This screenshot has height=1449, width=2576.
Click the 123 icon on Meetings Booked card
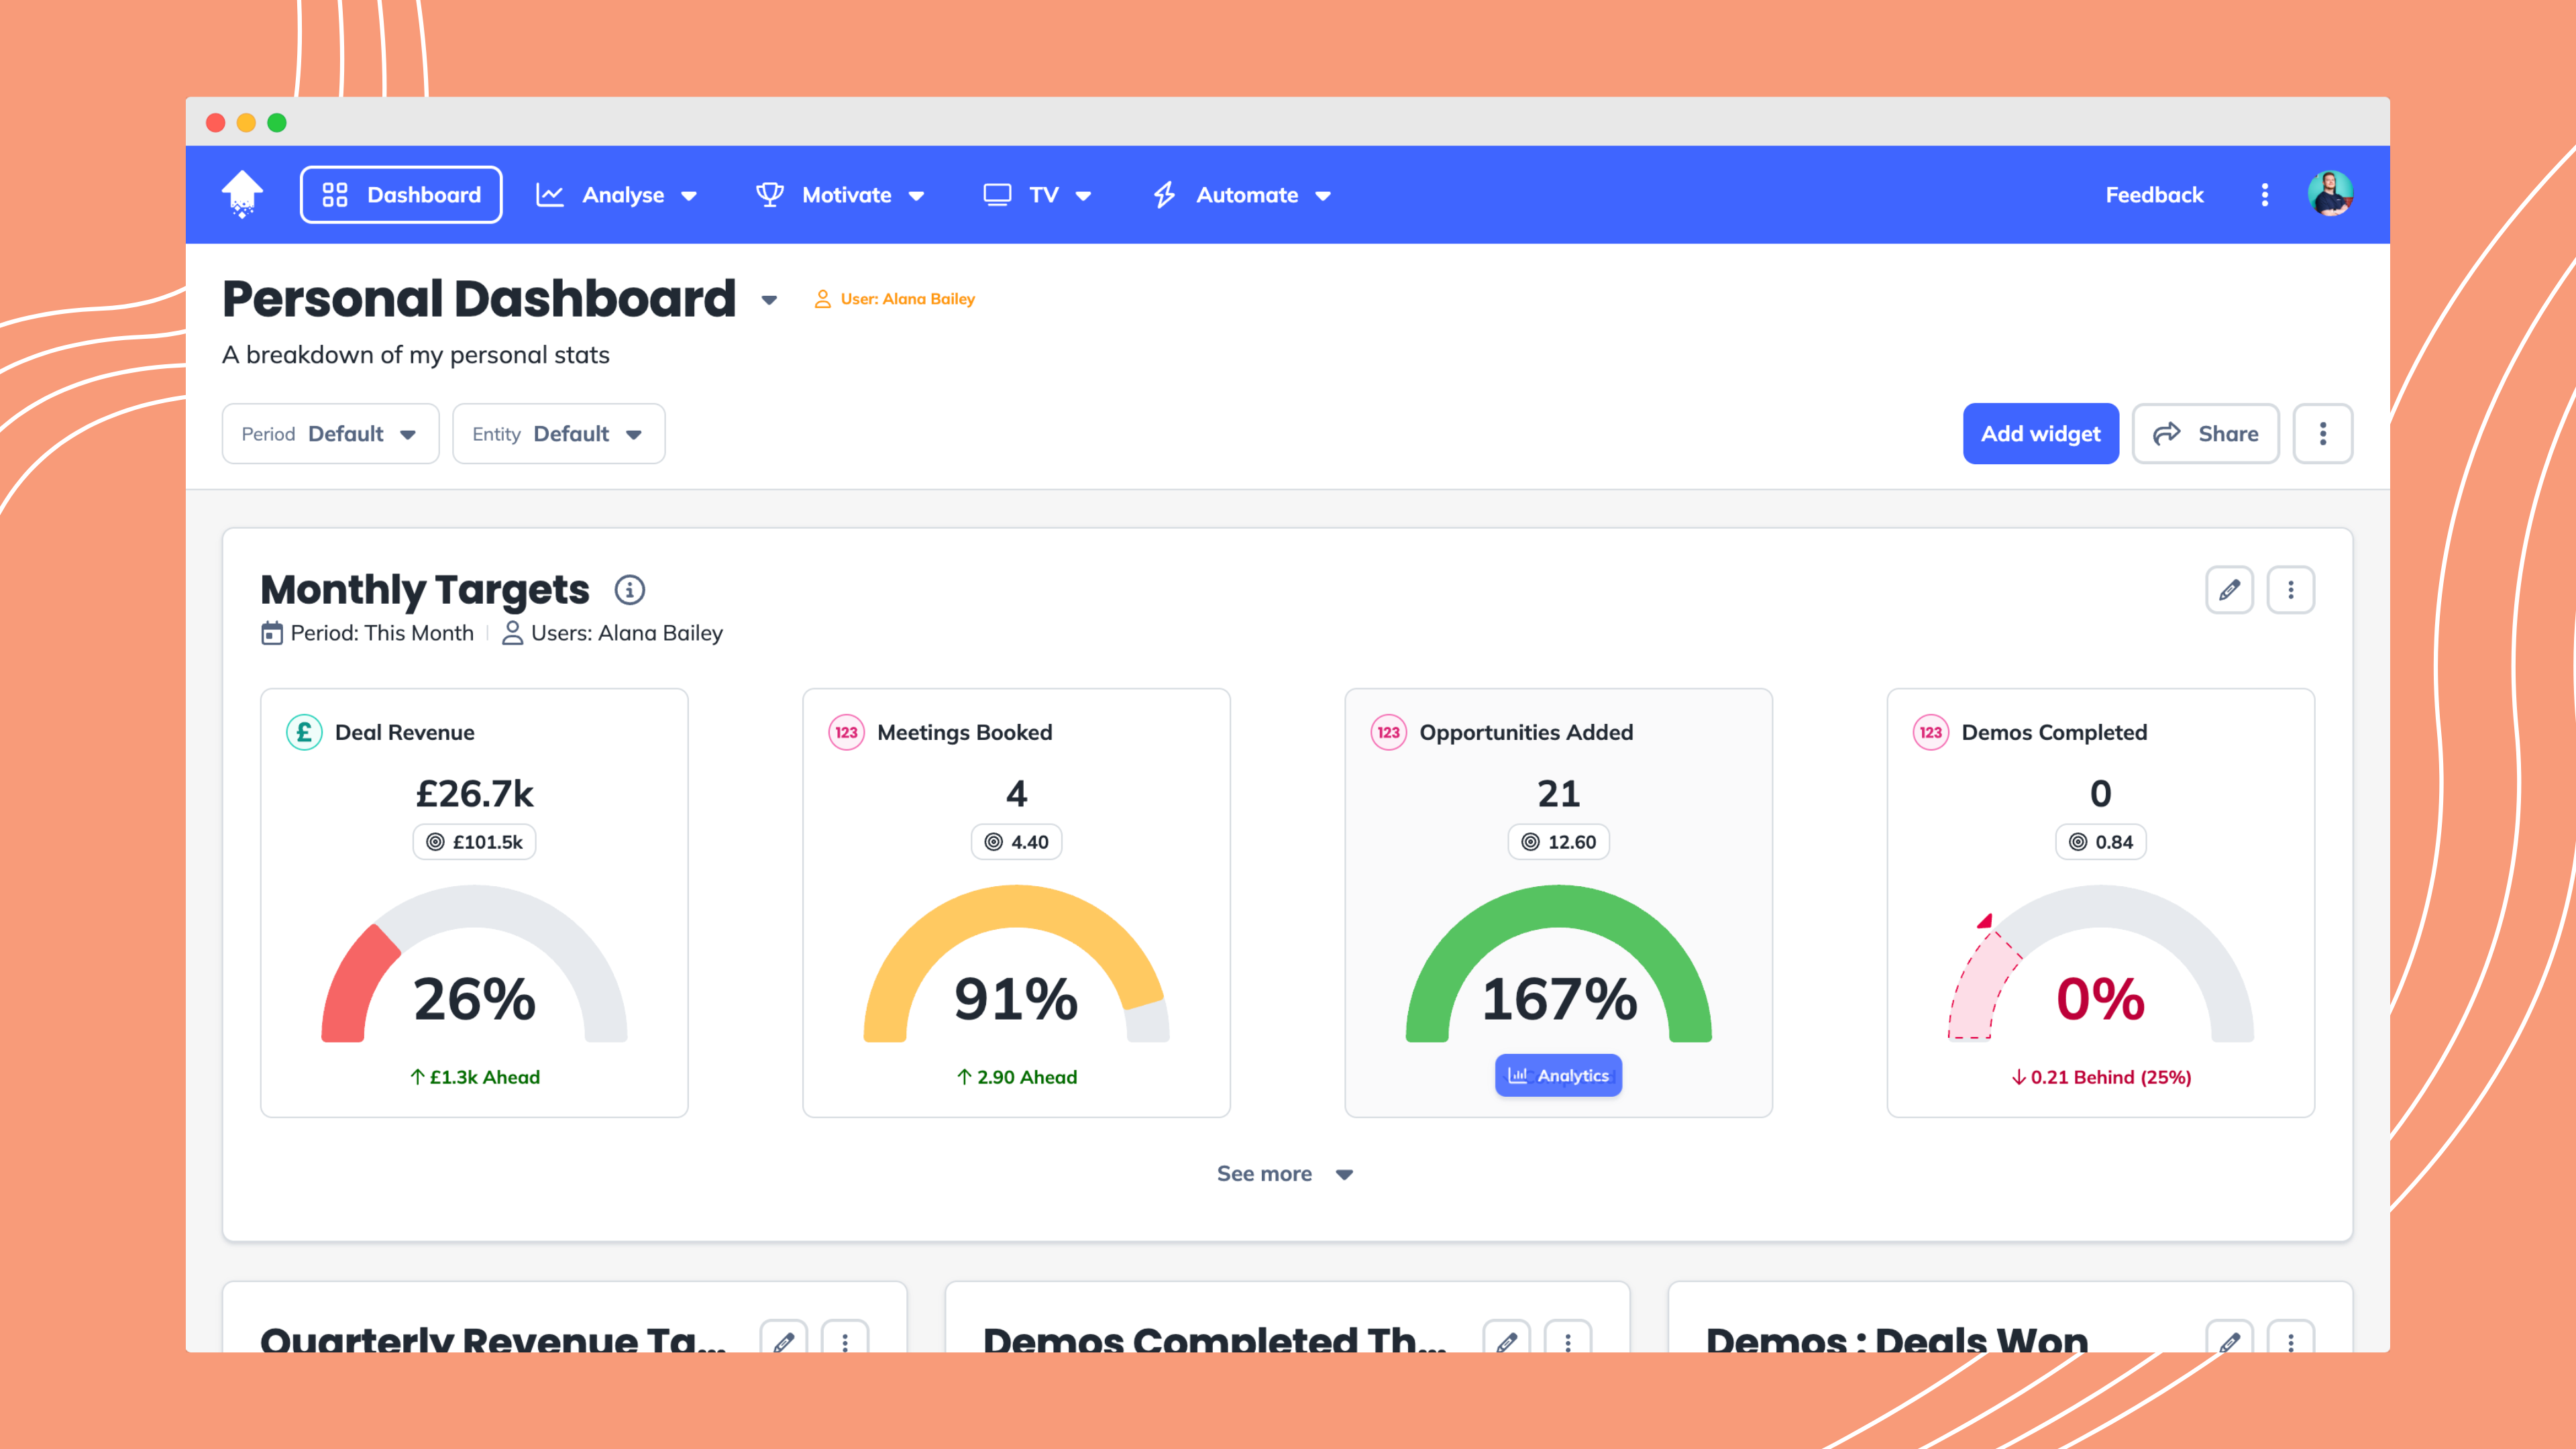846,731
